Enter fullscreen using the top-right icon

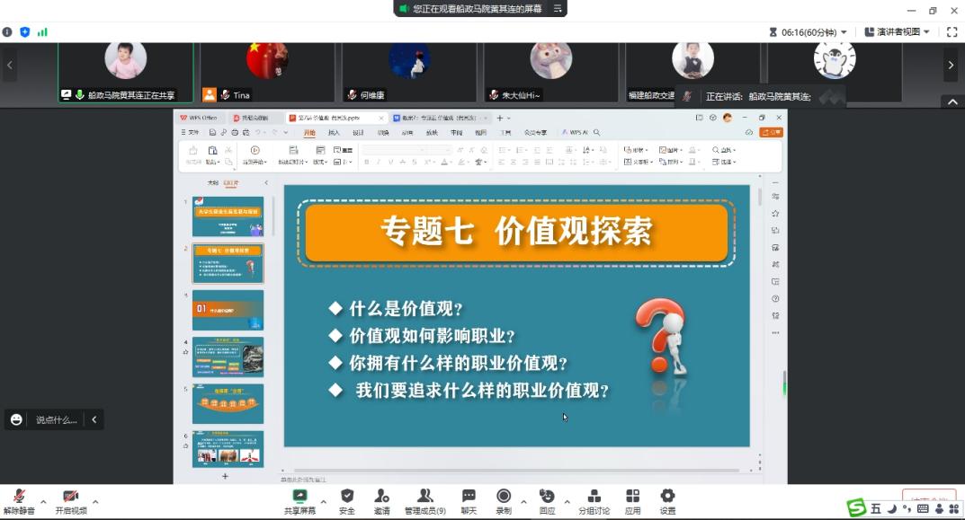[x=952, y=31]
